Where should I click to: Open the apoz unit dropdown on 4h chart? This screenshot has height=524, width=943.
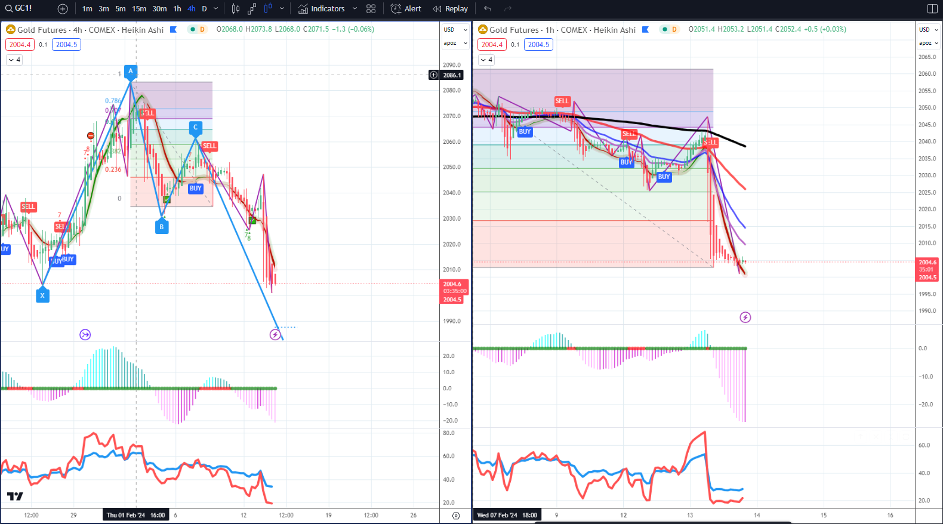(455, 43)
